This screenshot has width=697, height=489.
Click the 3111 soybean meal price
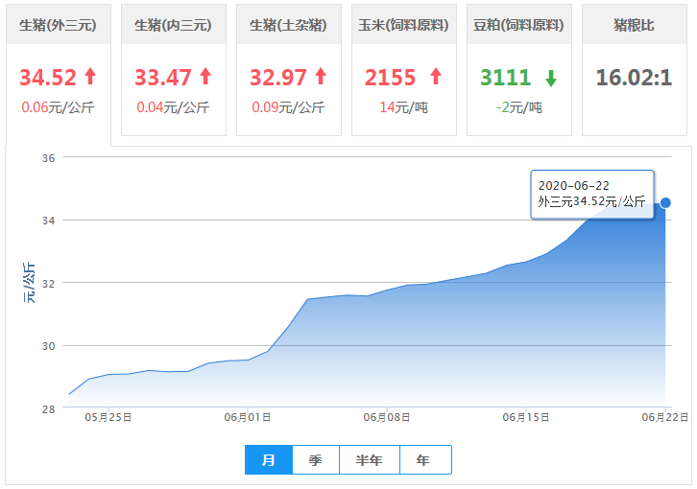click(505, 77)
